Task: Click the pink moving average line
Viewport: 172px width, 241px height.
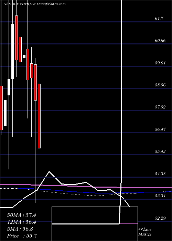Action: 86,186
